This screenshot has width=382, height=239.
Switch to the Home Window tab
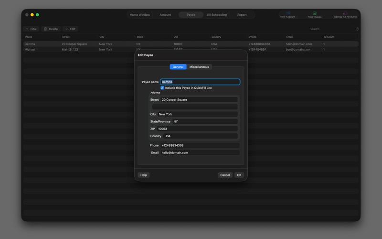coord(140,15)
